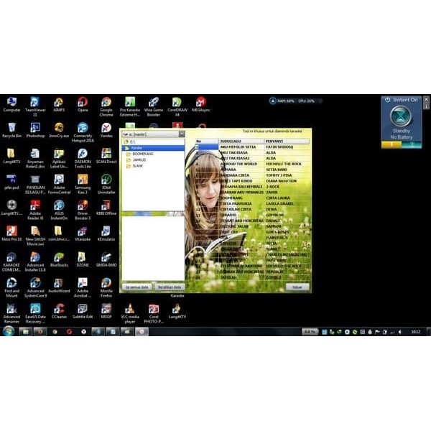431x431 pixels.
Task: Click the Photoshop desktop shortcut
Action: click(35, 130)
